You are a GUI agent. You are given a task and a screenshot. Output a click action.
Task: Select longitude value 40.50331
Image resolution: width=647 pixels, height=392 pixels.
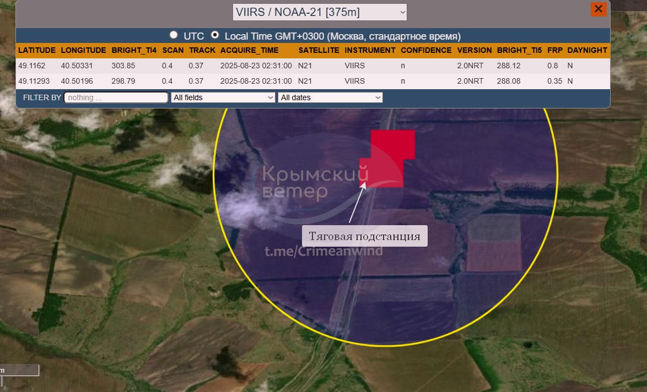coord(77,66)
